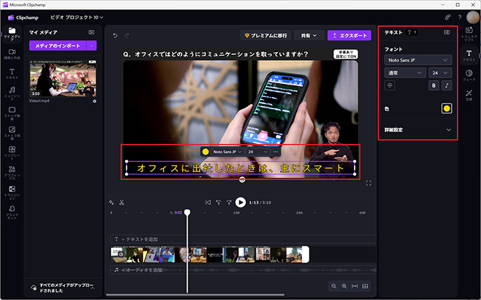Open the ストック動画 sidebar tab

coord(12,113)
